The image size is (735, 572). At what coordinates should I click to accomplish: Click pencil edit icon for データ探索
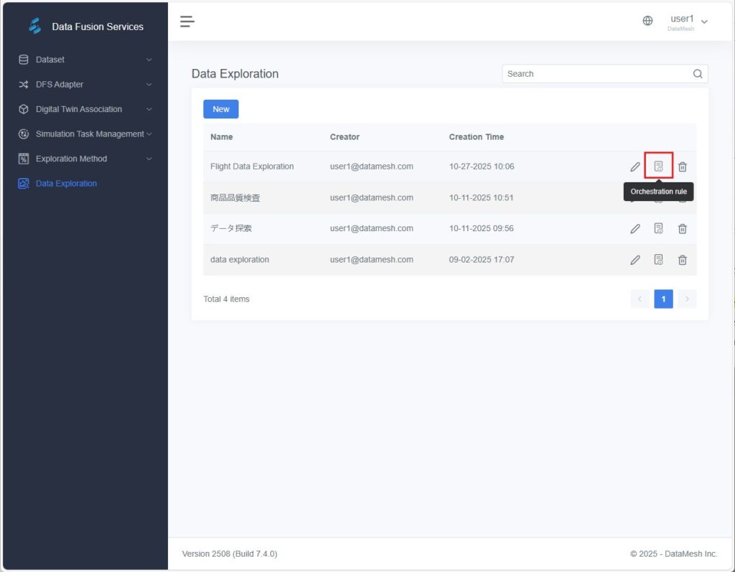coord(635,229)
